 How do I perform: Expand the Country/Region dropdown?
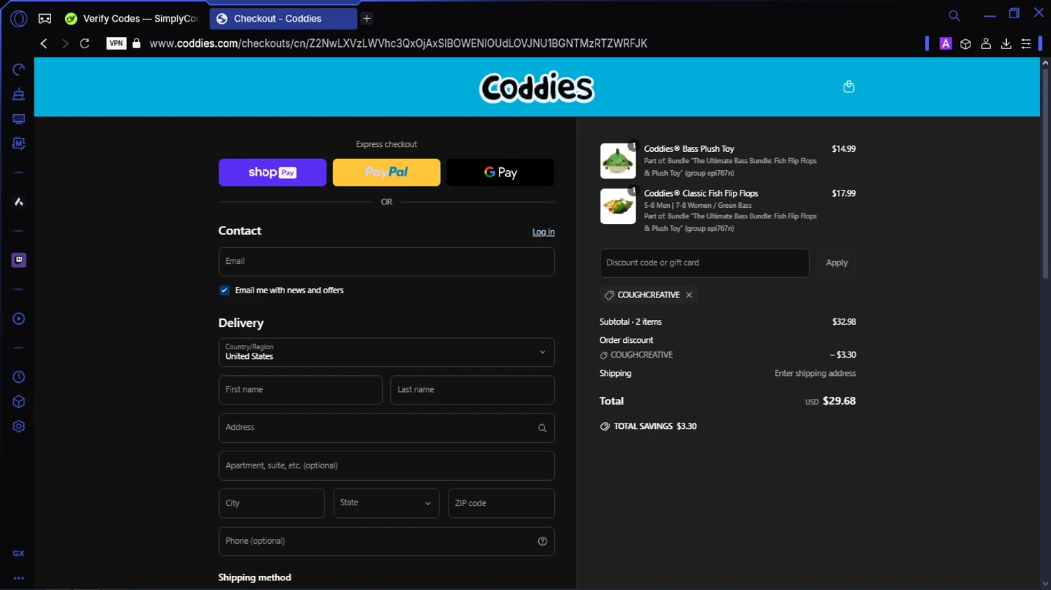pyautogui.click(x=386, y=352)
